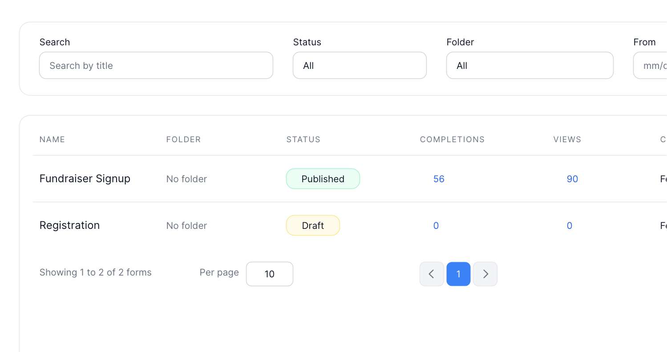Screen dimensions: 667x352
Task: Open the Fundraiser Signup form name
Action: pyautogui.click(x=85, y=179)
